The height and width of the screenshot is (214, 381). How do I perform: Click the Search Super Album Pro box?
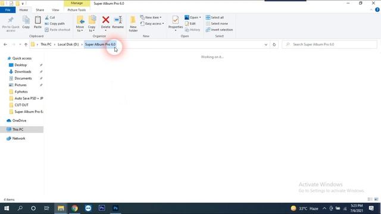tap(329, 45)
